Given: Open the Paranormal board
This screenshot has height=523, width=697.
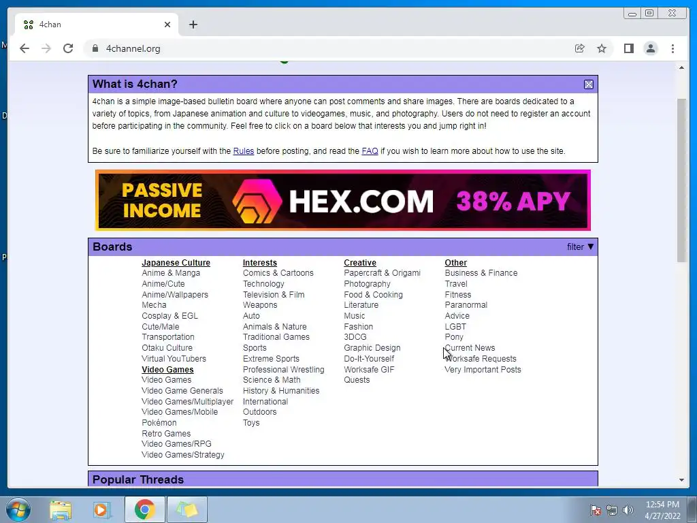Looking at the screenshot, I should (466, 305).
